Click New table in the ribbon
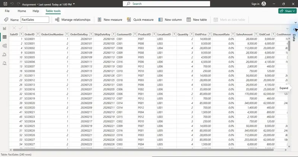 click(197, 20)
